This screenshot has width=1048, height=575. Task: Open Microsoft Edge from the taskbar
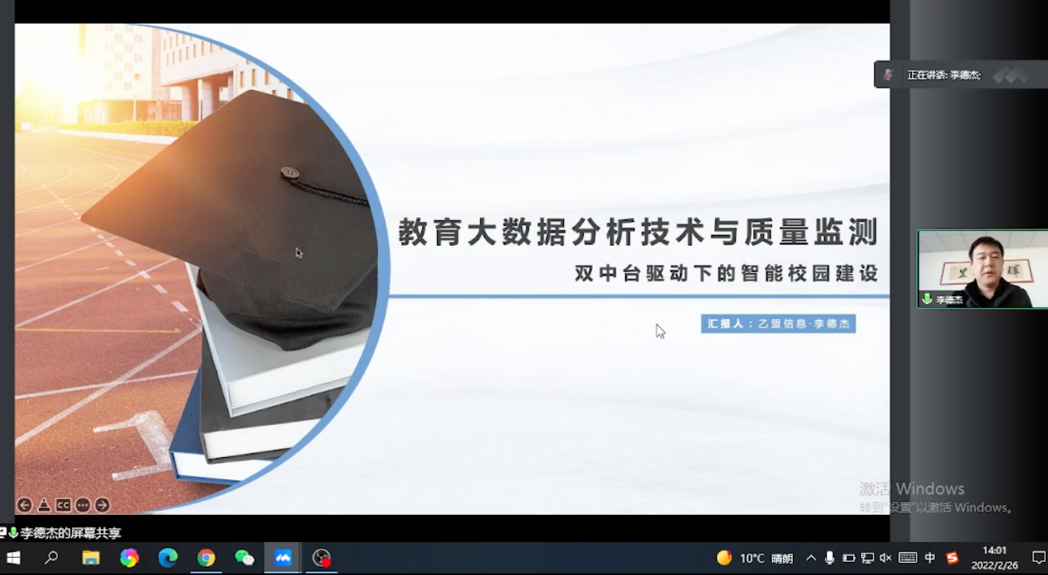coord(168,559)
